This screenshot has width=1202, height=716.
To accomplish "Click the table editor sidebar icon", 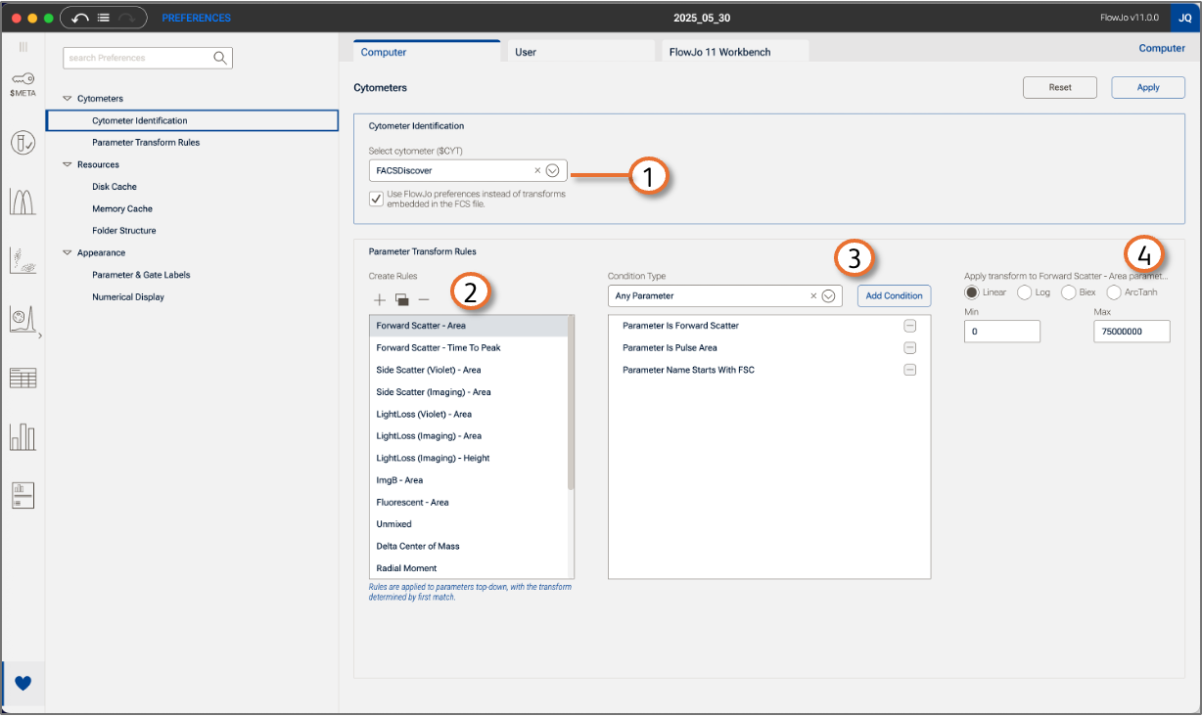I will [x=23, y=378].
